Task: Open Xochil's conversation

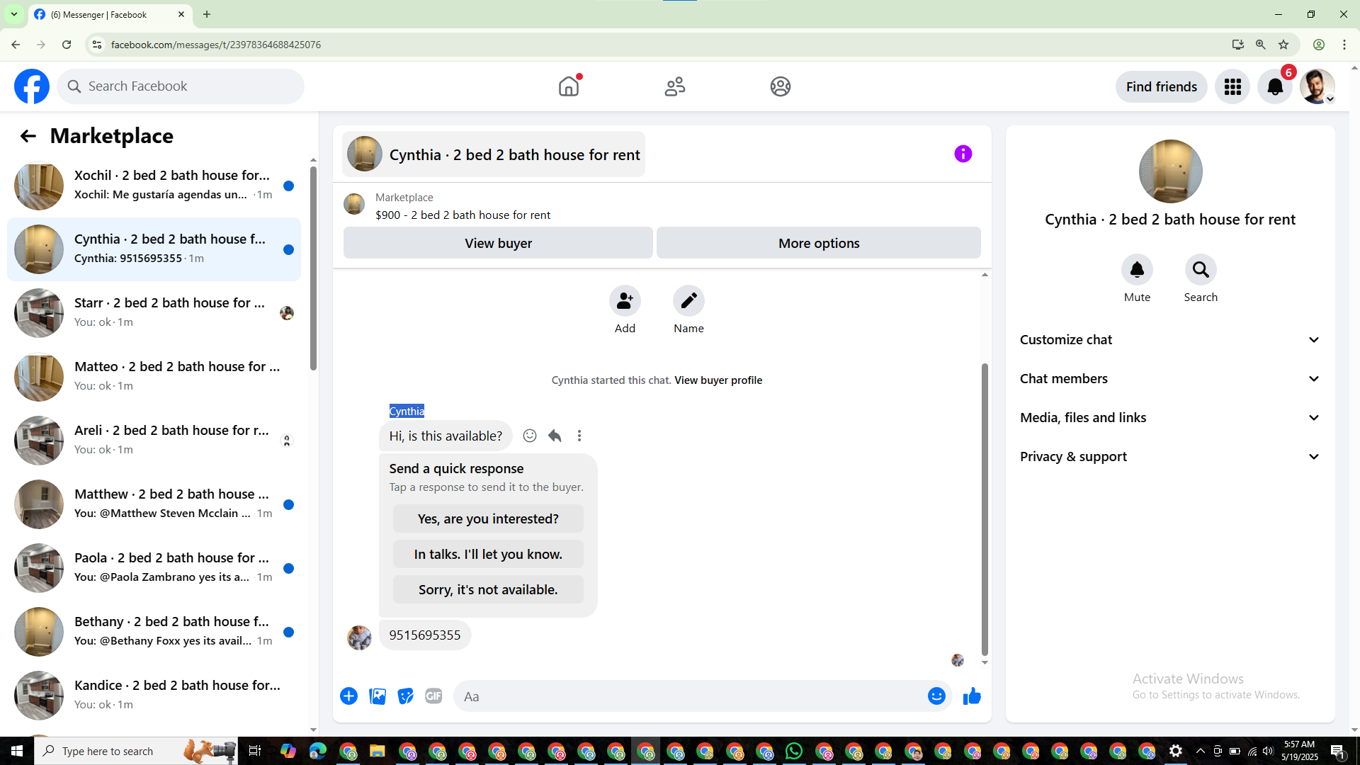Action: tap(154, 186)
